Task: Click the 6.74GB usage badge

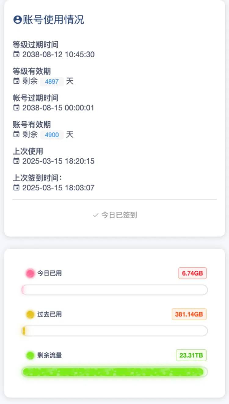Action: [192, 273]
